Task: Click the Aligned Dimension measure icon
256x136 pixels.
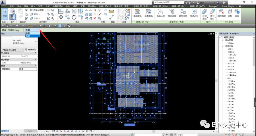Action: point(112,11)
